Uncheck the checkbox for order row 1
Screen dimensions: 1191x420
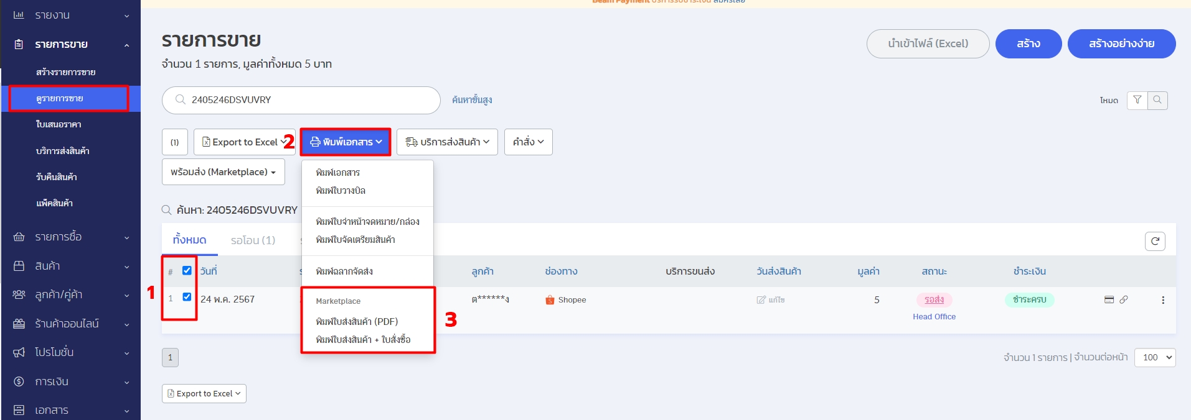coord(187,297)
